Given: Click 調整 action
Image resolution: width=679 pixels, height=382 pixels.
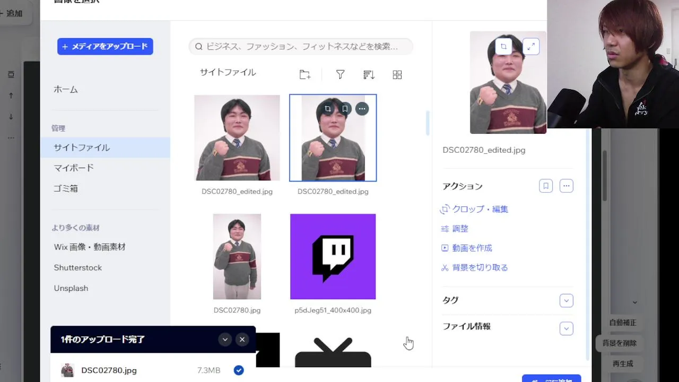Looking at the screenshot, I should (x=455, y=229).
